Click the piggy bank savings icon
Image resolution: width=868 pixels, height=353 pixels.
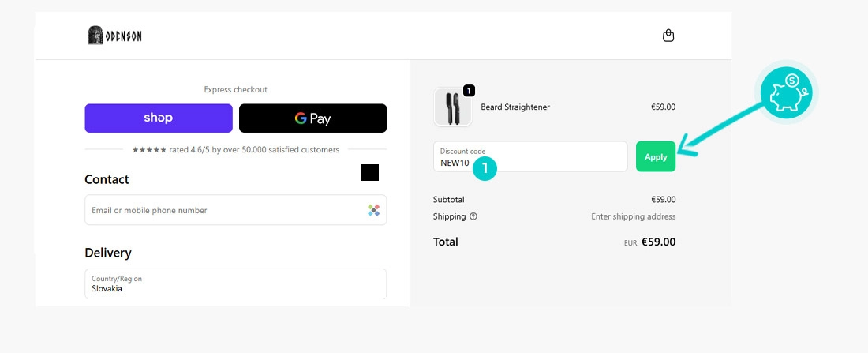pyautogui.click(x=786, y=92)
